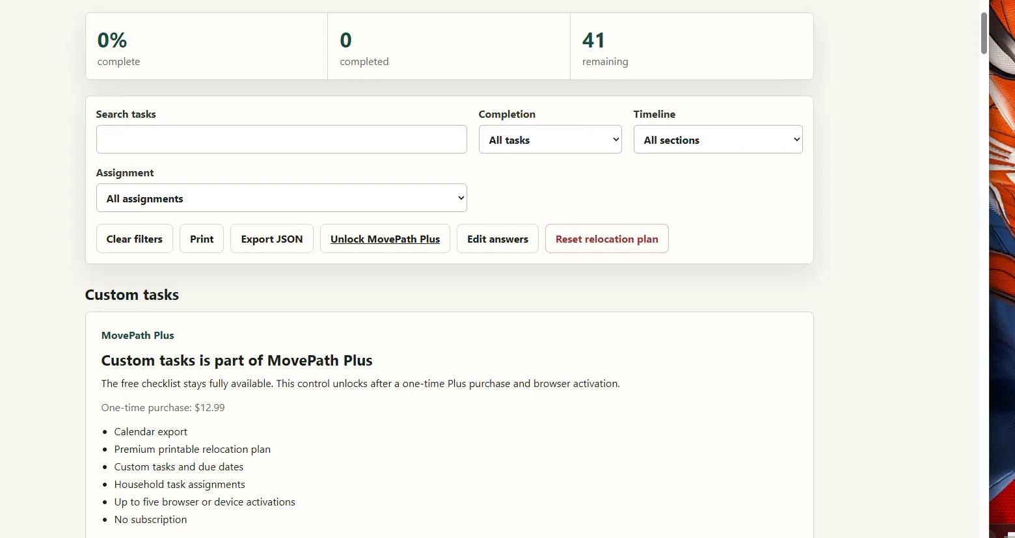Open the Unlock MovePath Plus link

click(385, 239)
